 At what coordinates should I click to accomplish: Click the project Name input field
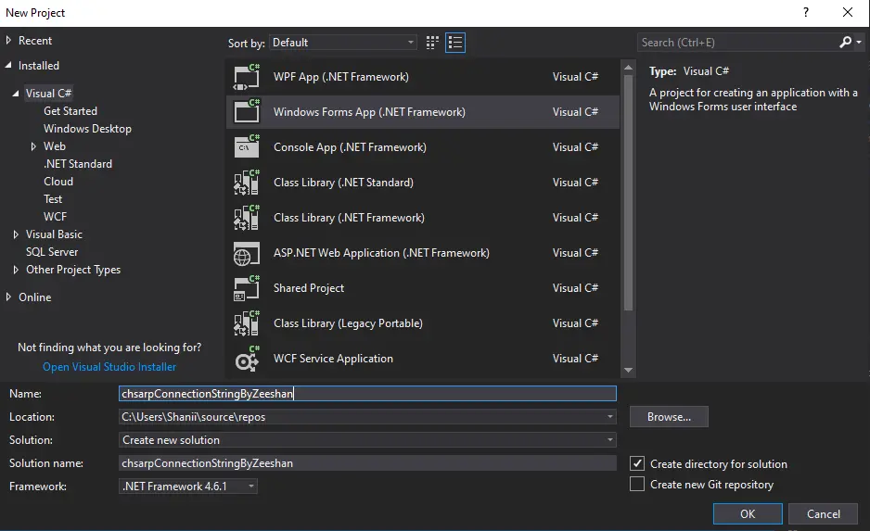367,394
